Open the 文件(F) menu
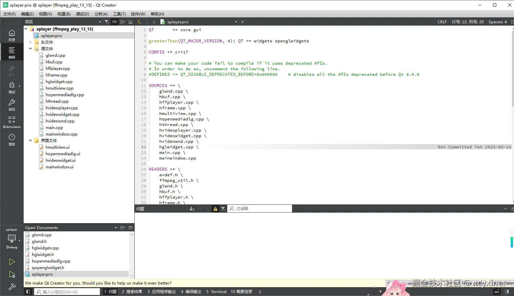The width and height of the screenshot is (514, 296). click(x=10, y=14)
